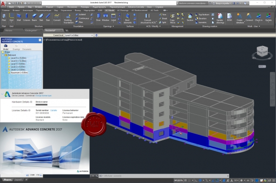
Task: Open the Current level combo box
Action: pyautogui.click(x=79, y=35)
